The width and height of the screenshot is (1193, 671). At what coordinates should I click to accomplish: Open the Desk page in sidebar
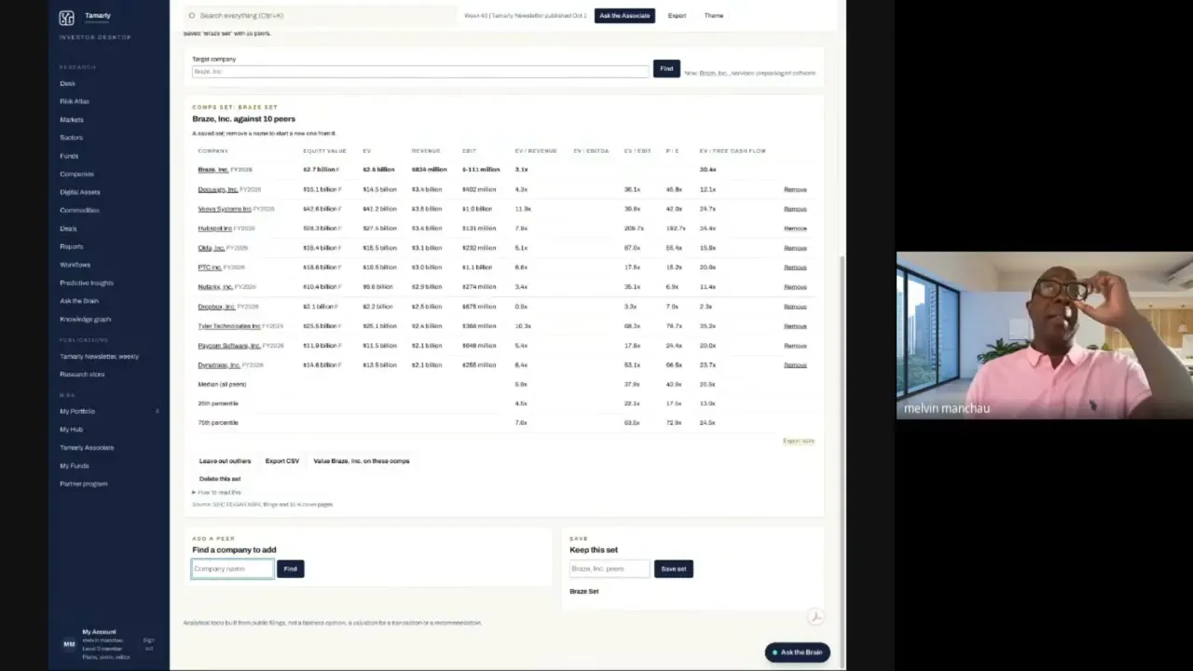click(x=67, y=83)
